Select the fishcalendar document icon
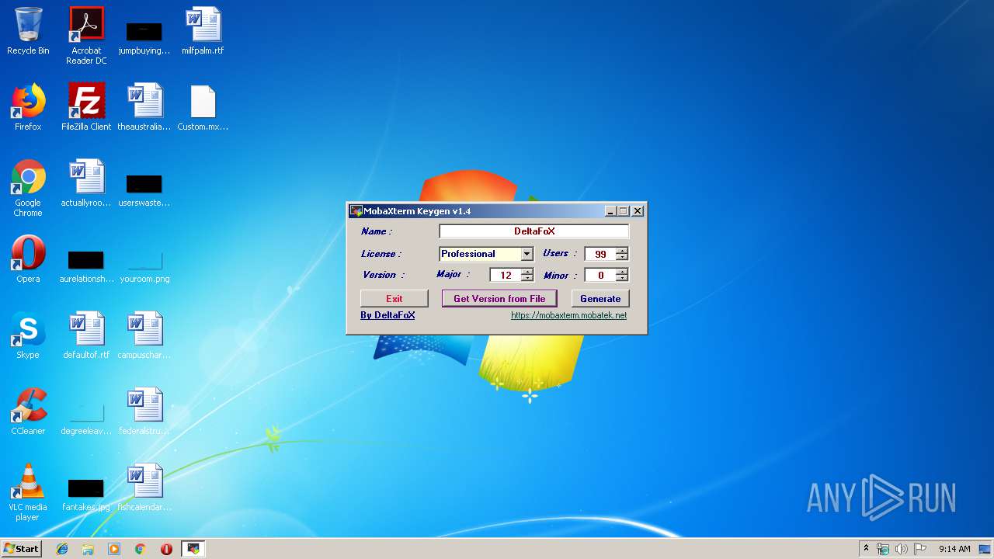This screenshot has width=994, height=559. 144,488
